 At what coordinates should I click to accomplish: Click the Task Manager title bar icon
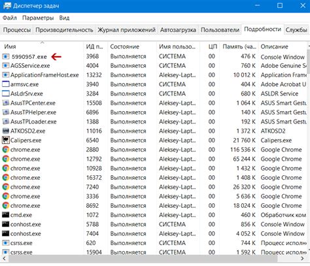[x=7, y=6]
